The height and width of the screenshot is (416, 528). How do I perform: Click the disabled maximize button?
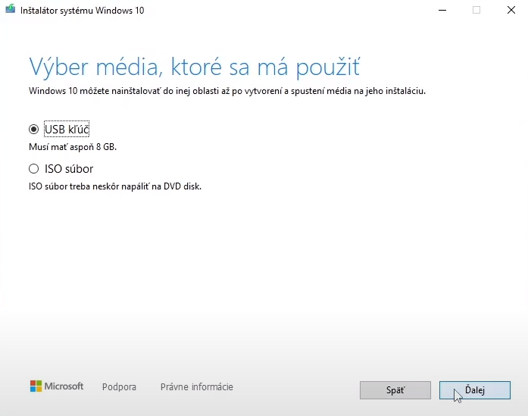[476, 10]
